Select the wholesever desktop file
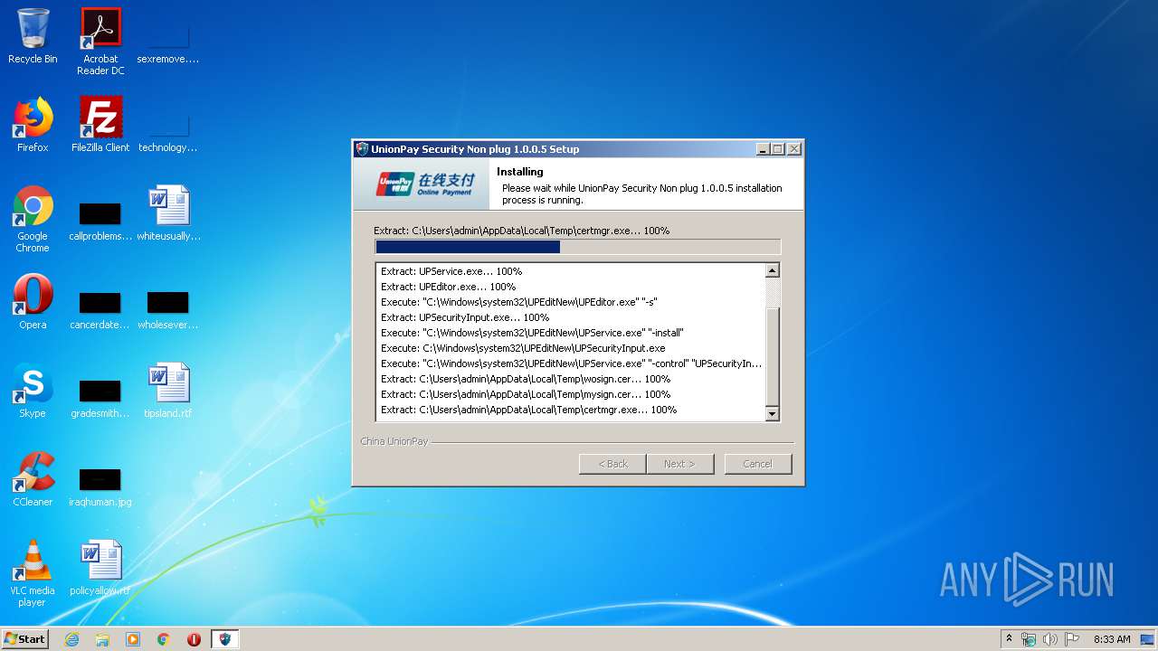 click(x=168, y=307)
